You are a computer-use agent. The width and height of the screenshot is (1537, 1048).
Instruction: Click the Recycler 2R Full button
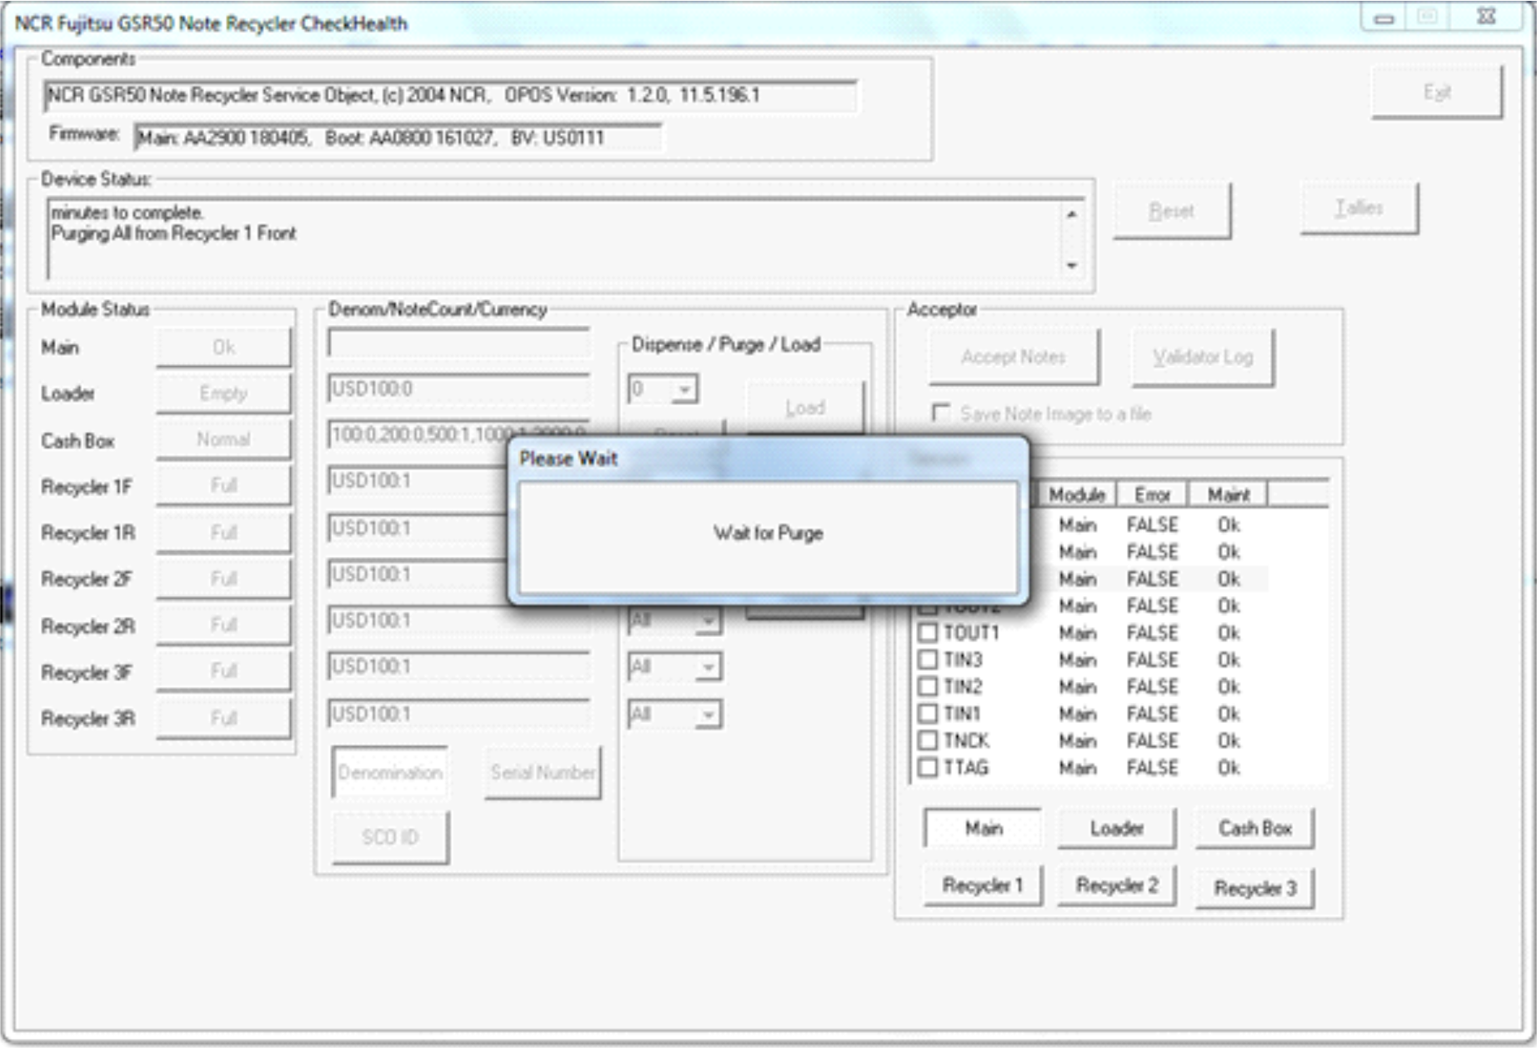(x=223, y=624)
